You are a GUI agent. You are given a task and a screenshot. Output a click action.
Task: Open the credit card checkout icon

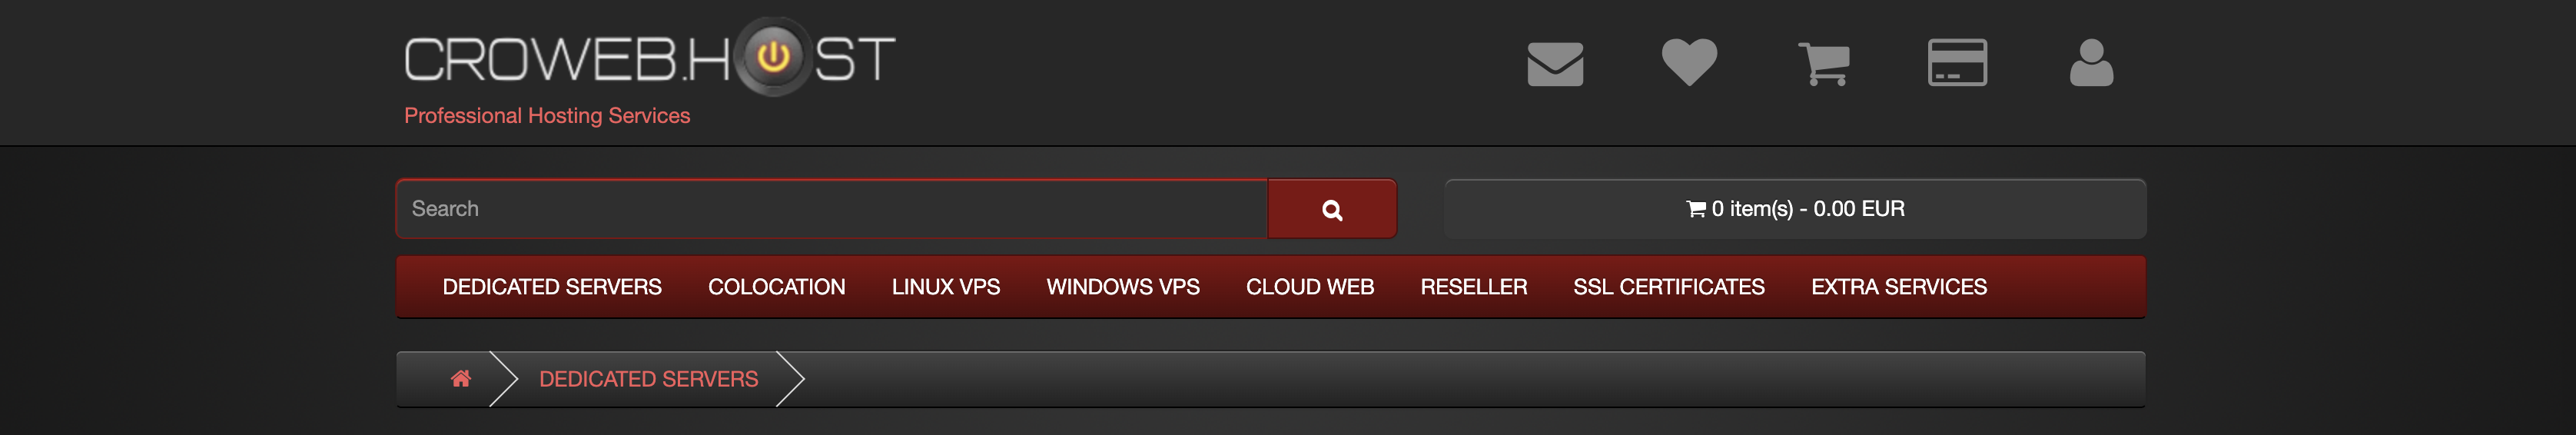[x=1957, y=63]
